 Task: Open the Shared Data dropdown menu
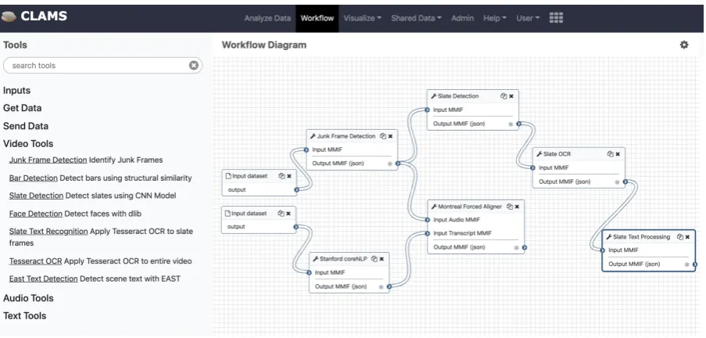pos(416,18)
